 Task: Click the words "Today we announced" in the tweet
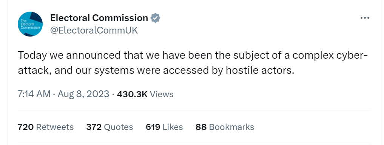[x=69, y=56]
